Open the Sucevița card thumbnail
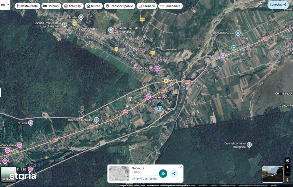 [119, 174]
